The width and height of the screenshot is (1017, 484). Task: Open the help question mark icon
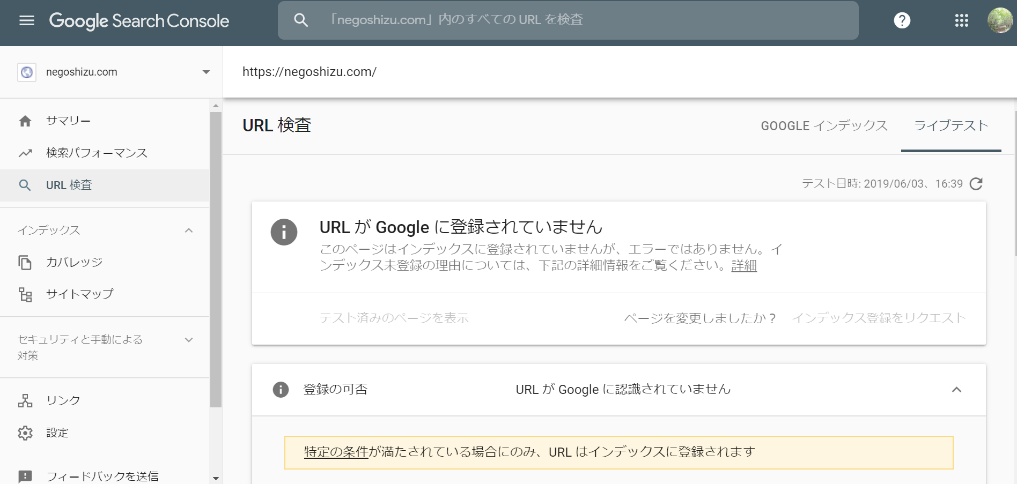coord(902,20)
